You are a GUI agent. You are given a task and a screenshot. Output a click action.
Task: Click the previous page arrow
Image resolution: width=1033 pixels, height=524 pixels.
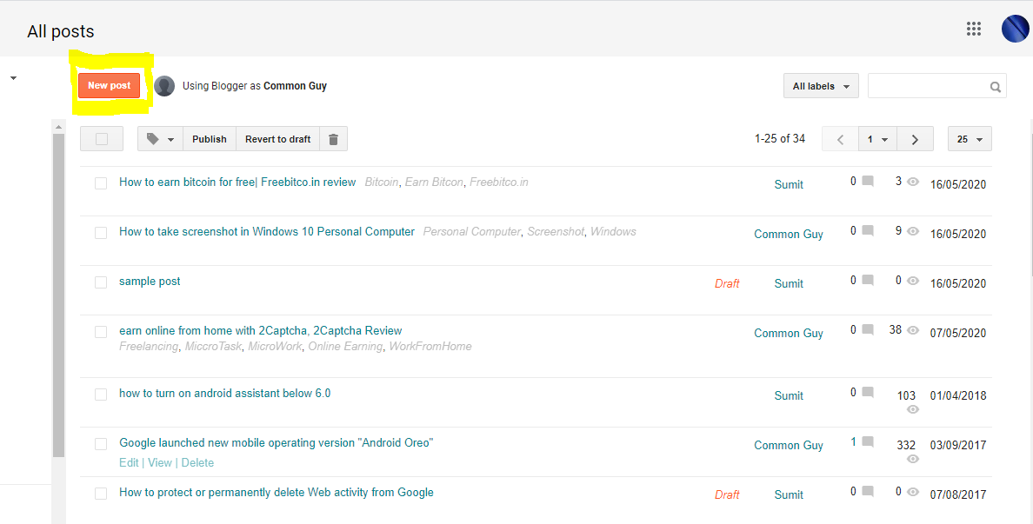pyautogui.click(x=839, y=138)
